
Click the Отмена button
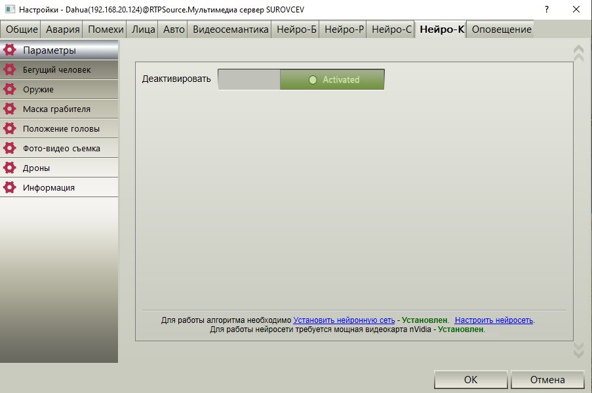coord(547,379)
